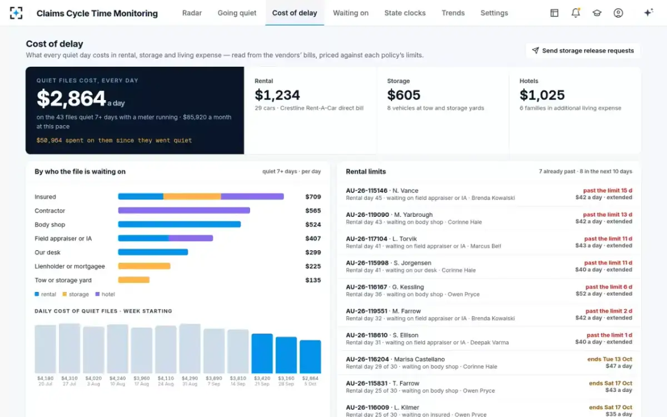This screenshot has width=667, height=417.
Task: Open the layout panel icon
Action: (x=554, y=13)
